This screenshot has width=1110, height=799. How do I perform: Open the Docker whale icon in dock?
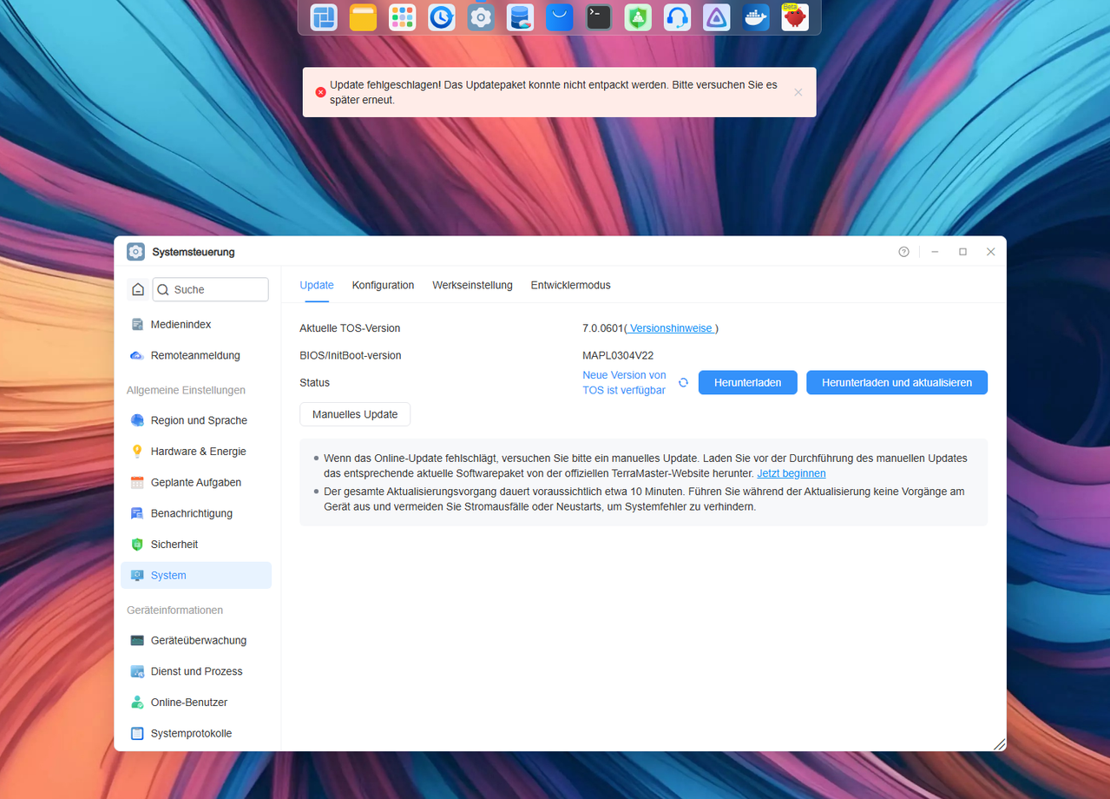(756, 17)
